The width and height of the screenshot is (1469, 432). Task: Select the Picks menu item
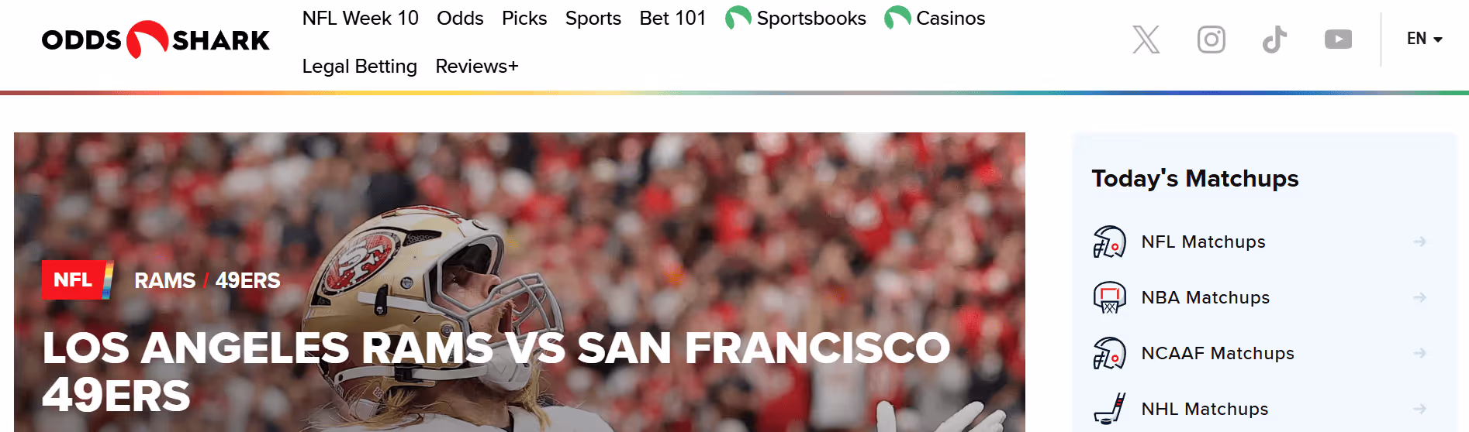tap(524, 18)
